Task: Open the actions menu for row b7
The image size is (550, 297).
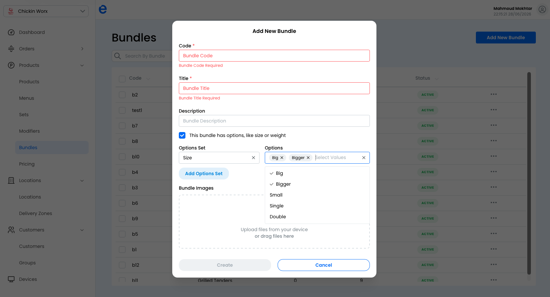Action: click(x=493, y=125)
